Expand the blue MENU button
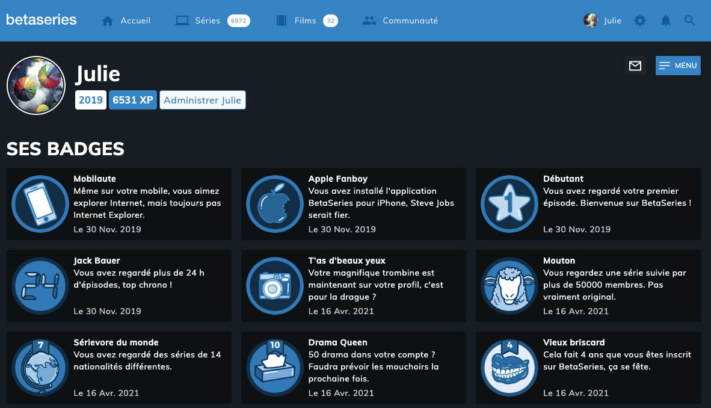 (x=678, y=66)
